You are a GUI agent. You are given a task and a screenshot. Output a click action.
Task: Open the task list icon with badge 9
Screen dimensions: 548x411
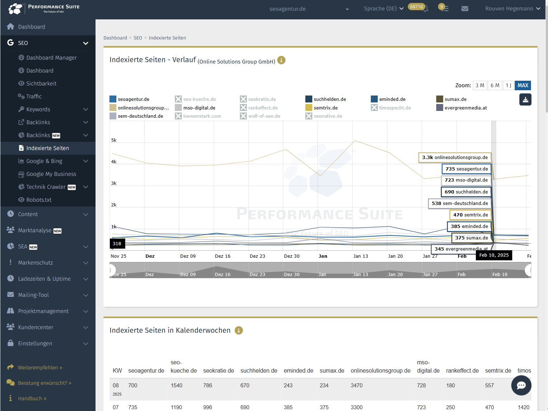pos(445,9)
